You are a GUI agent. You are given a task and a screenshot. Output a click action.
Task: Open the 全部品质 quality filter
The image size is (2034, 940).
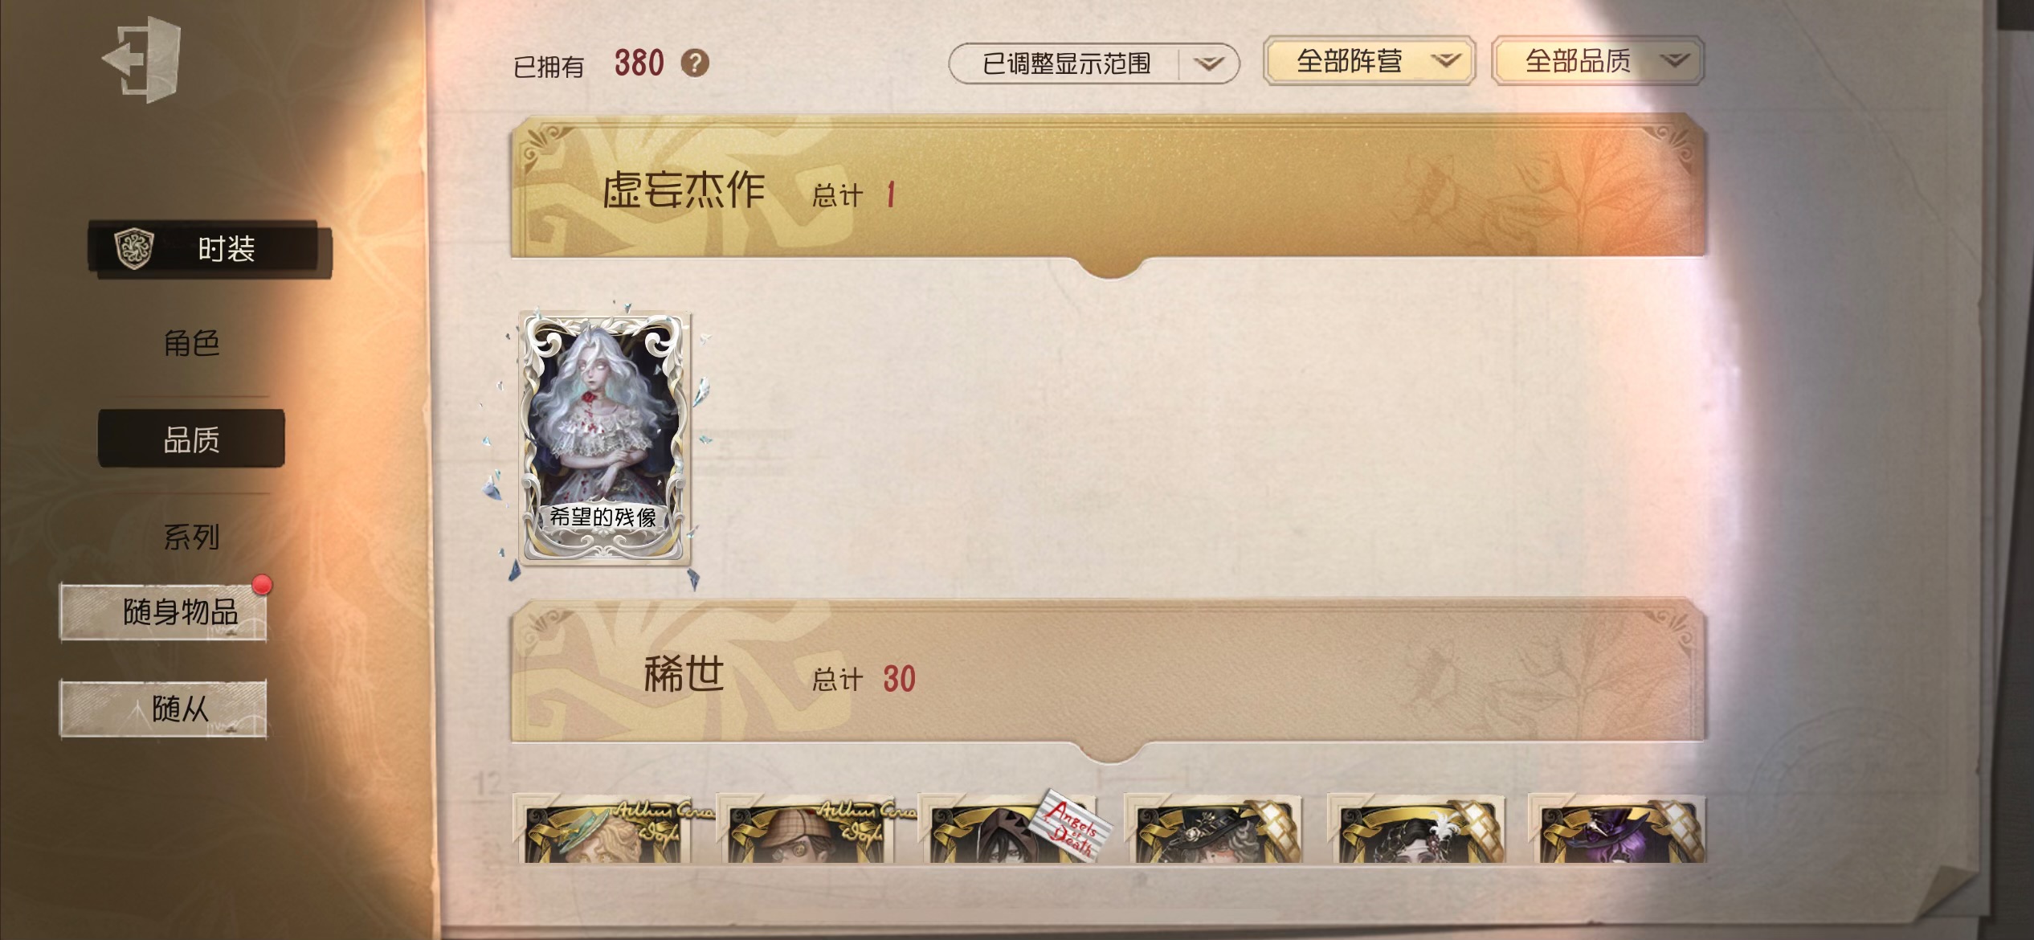point(1597,61)
